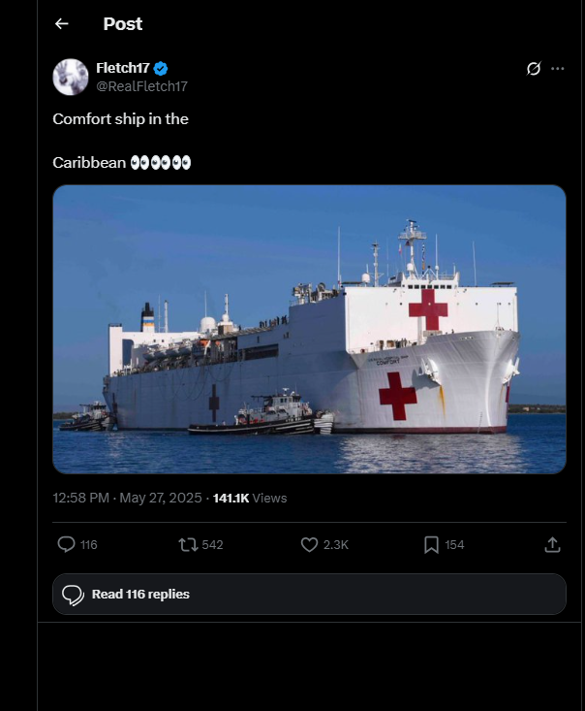Open the Grok explain-post icon
This screenshot has height=711, width=585.
[x=533, y=69]
